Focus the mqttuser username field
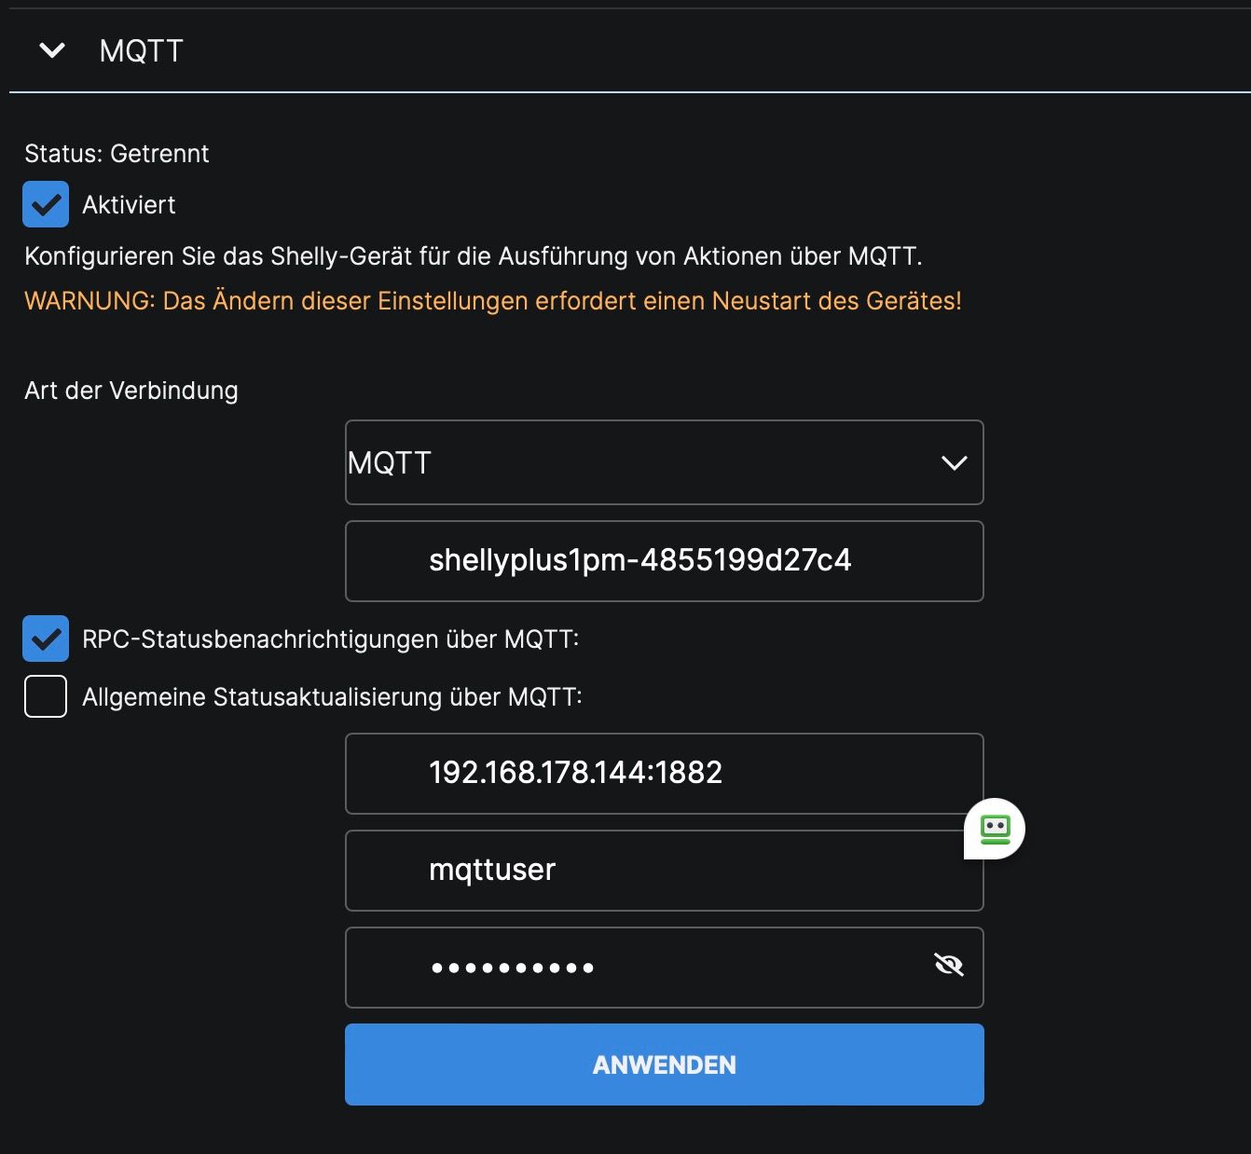 coord(653,870)
